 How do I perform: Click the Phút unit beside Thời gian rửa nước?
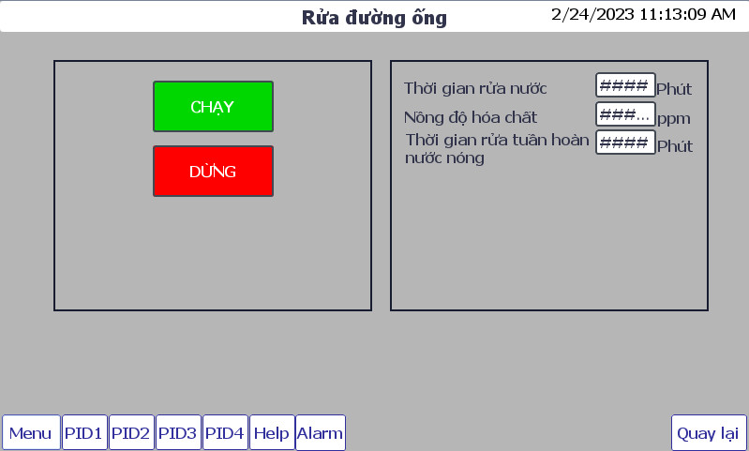click(x=674, y=89)
